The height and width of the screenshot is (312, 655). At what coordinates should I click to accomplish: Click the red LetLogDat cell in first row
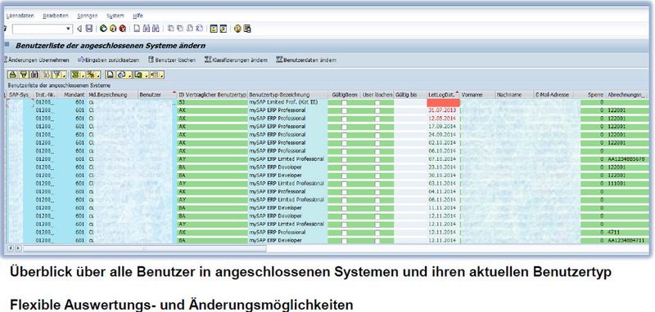(443, 102)
